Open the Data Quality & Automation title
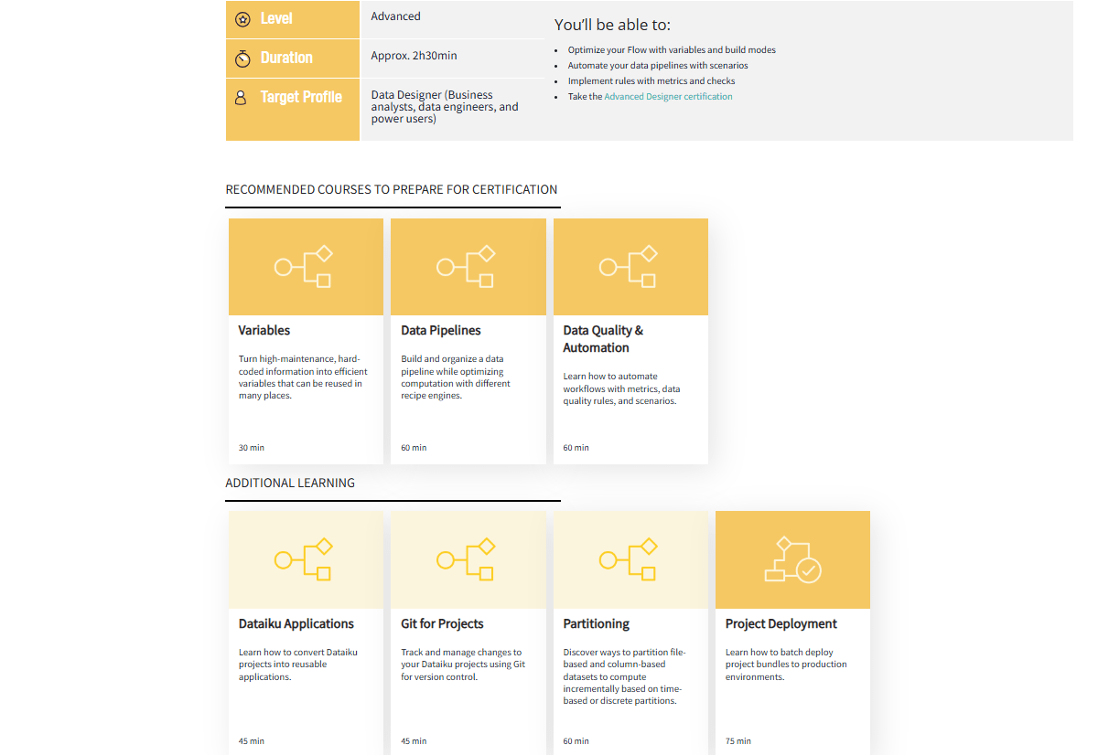This screenshot has height=755, width=1109. (x=603, y=339)
